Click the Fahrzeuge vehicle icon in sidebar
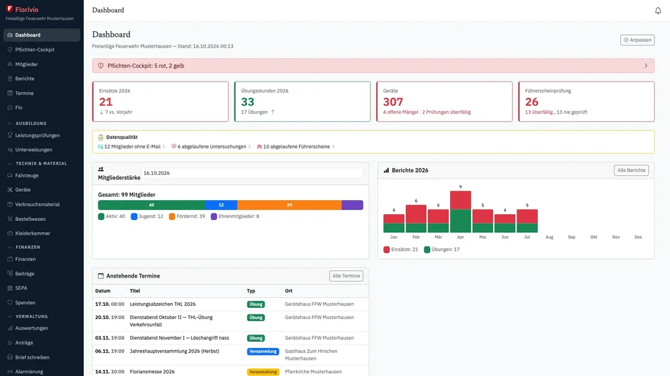The width and height of the screenshot is (670, 376). coord(10,175)
